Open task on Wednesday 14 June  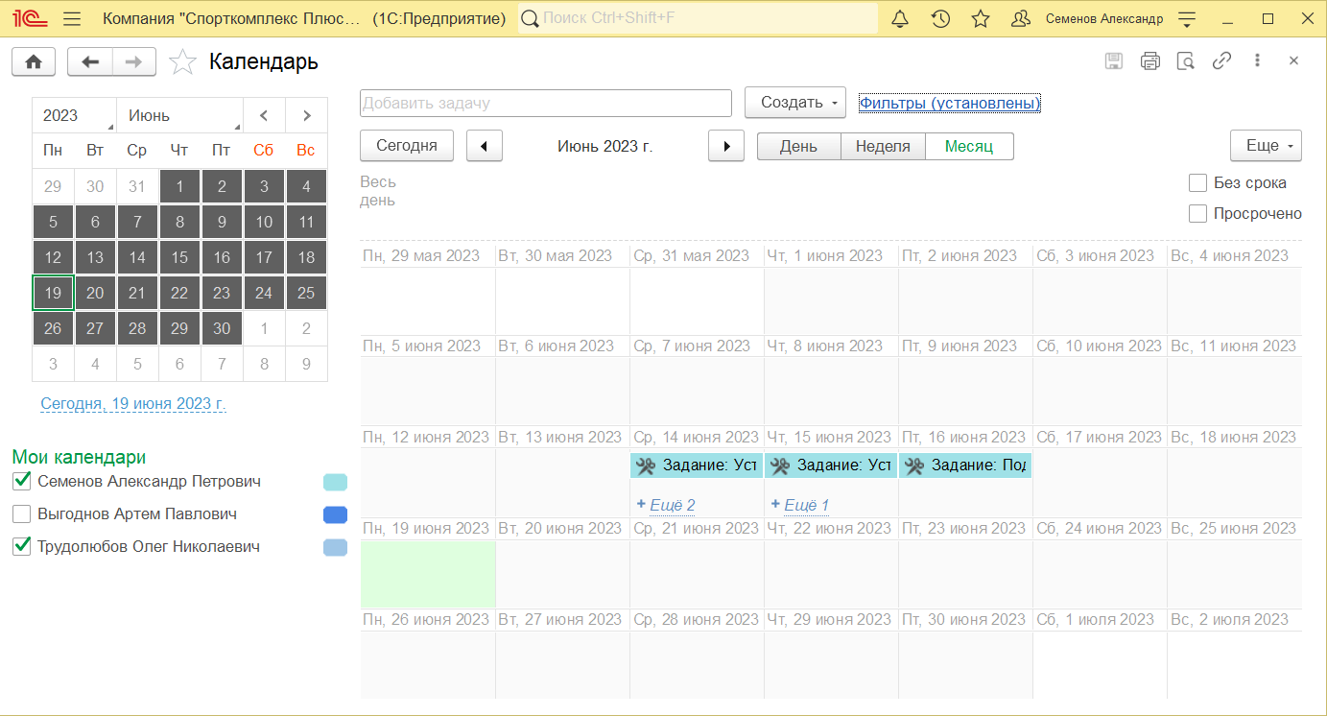click(x=697, y=465)
